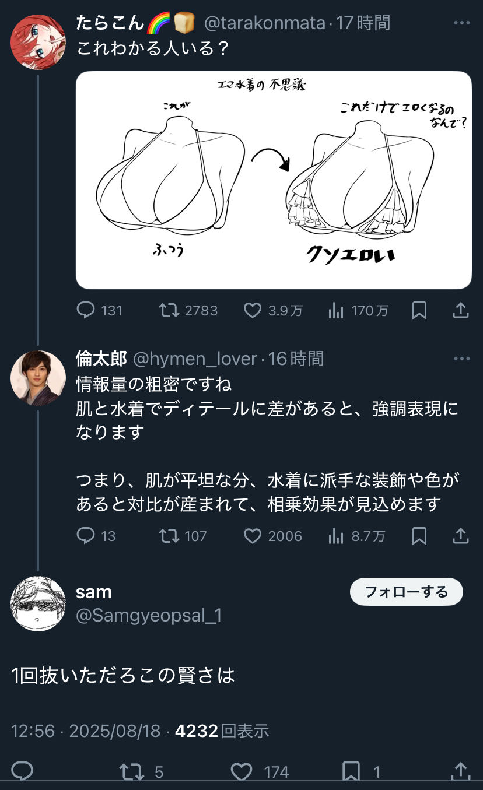483x790 pixels.
Task: Tap the フォローする button for sam
Action: 406,592
